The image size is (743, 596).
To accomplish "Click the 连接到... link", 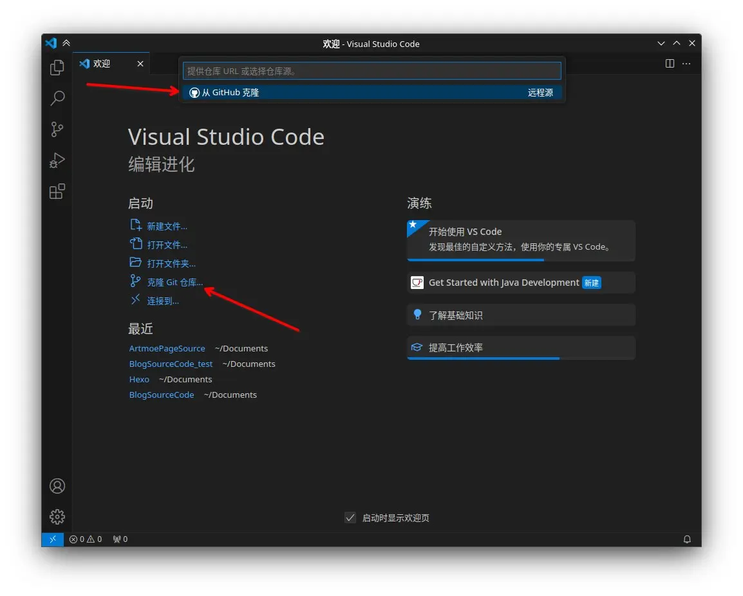I will (x=163, y=301).
